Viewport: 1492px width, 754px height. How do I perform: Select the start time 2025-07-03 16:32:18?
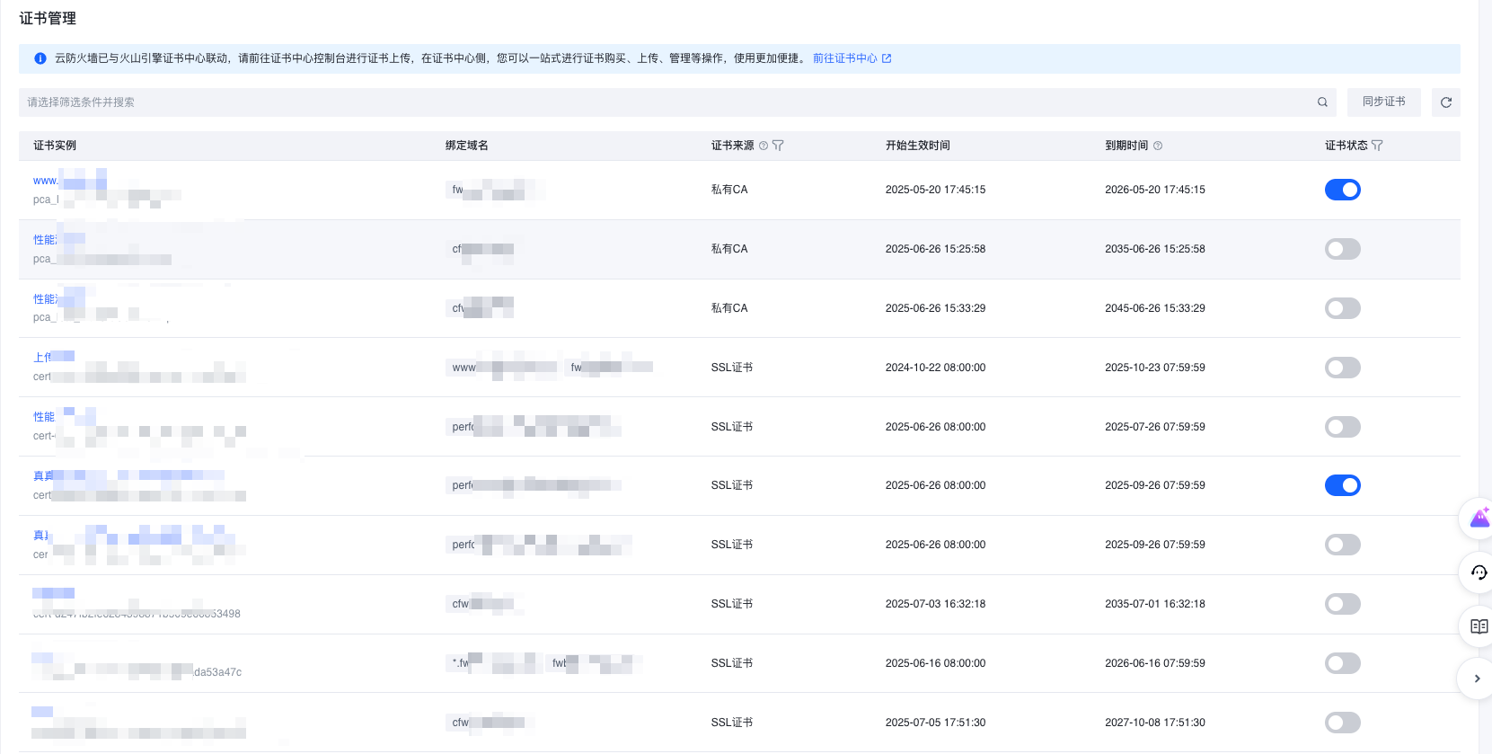click(935, 604)
